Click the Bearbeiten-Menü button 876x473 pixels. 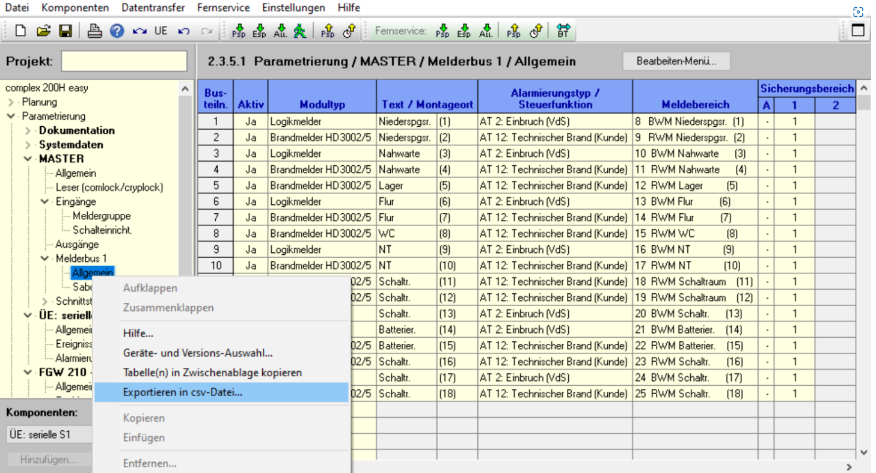point(676,61)
